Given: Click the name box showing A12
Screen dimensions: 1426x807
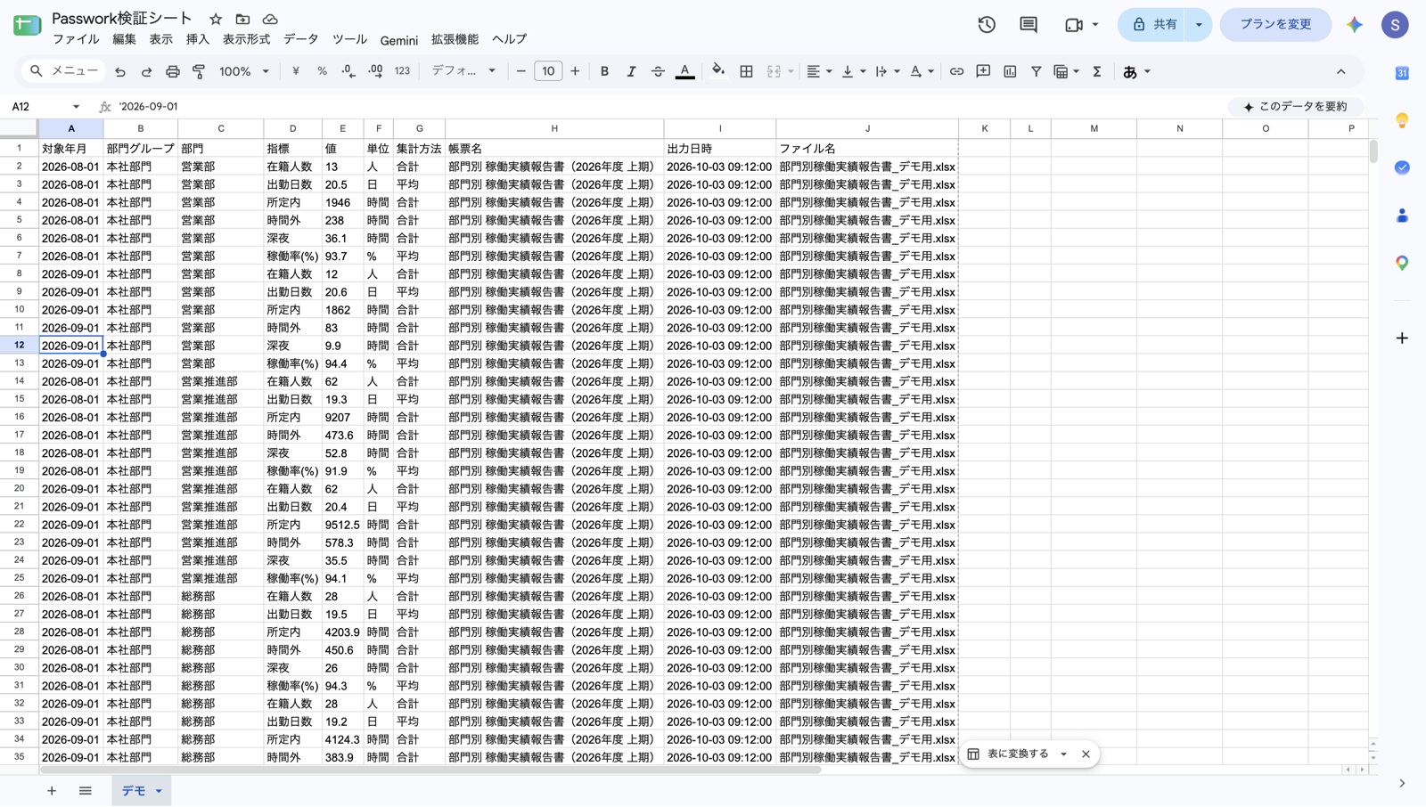Looking at the screenshot, I should click(x=45, y=107).
